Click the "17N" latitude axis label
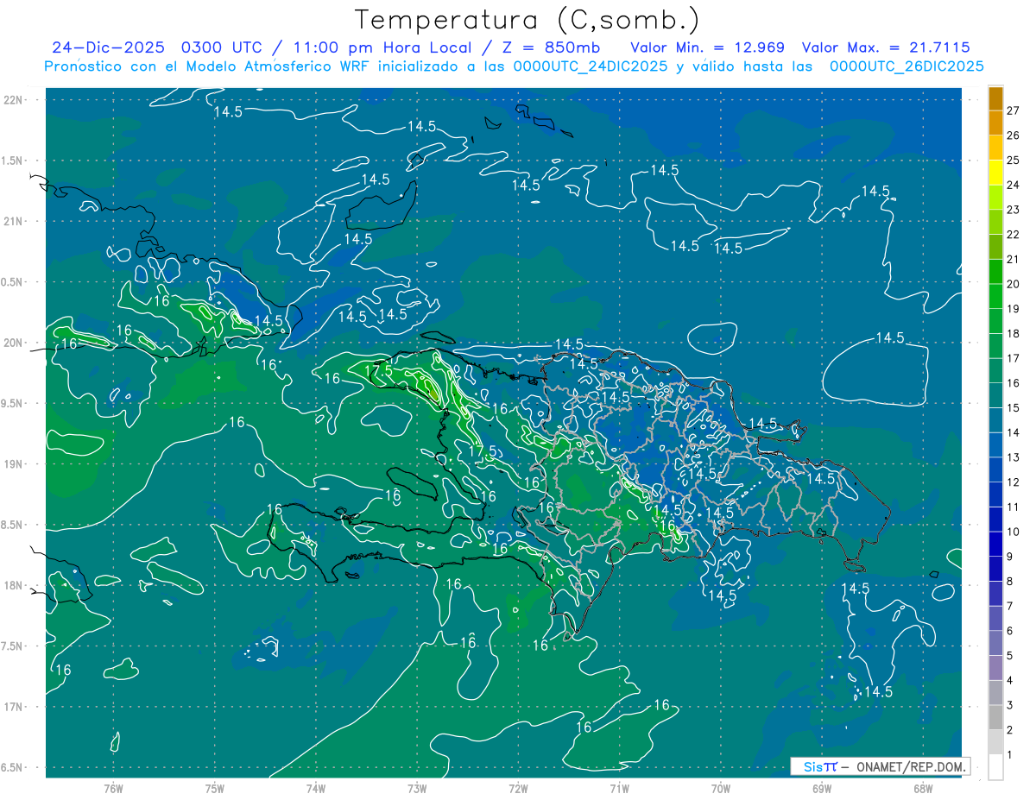Screen dimensions: 1036x800 13,707
